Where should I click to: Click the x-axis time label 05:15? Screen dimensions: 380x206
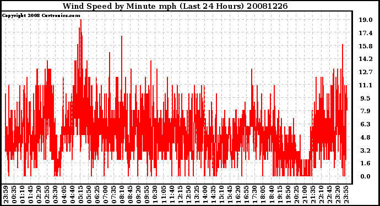tap(80, 195)
